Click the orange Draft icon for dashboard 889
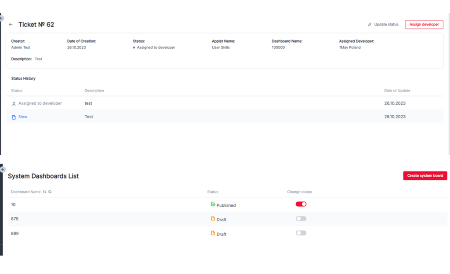This screenshot has width=450, height=274. 213,234
